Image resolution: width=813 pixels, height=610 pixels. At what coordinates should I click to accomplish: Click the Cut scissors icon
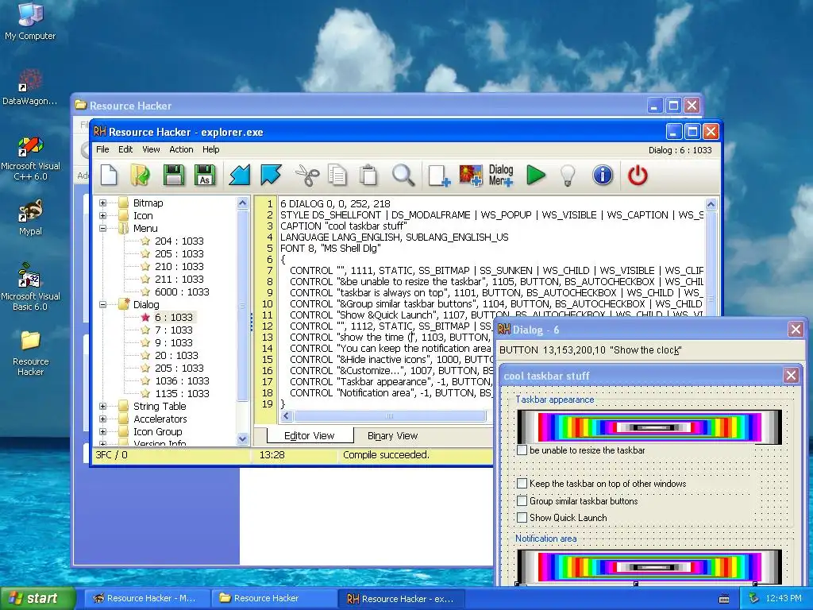coord(307,175)
